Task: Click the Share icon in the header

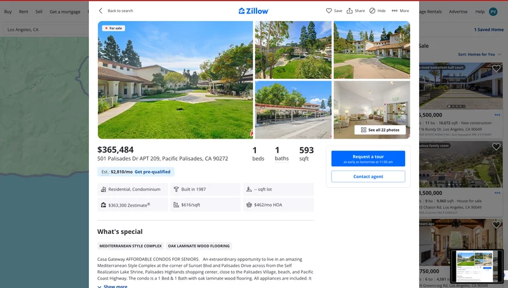Action: click(x=350, y=11)
